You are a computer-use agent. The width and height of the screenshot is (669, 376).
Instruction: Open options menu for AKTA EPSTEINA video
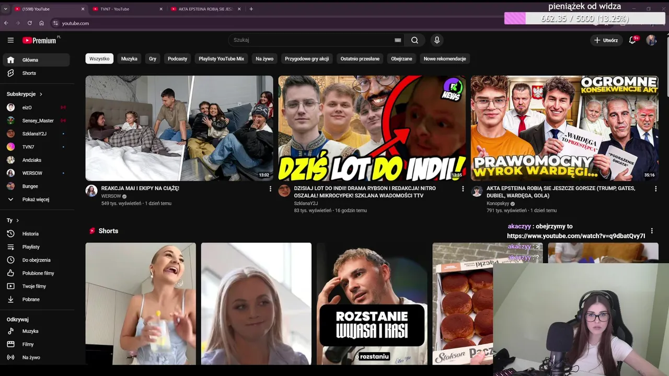pos(655,189)
